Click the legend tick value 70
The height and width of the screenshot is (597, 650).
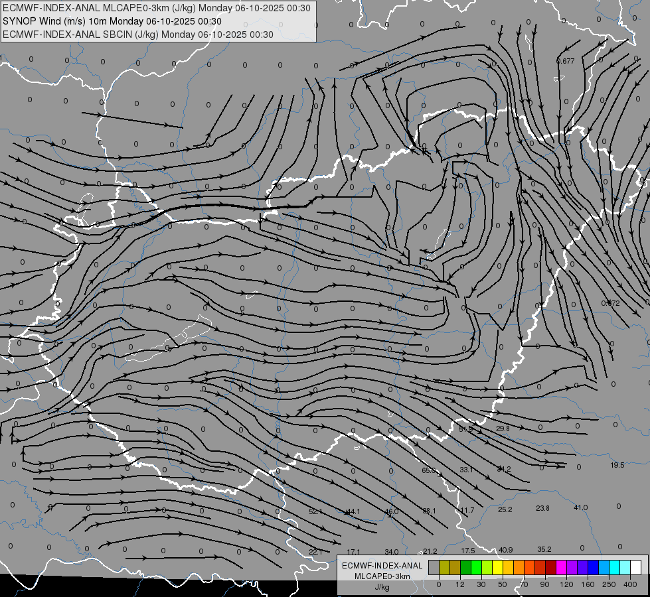tap(524, 584)
